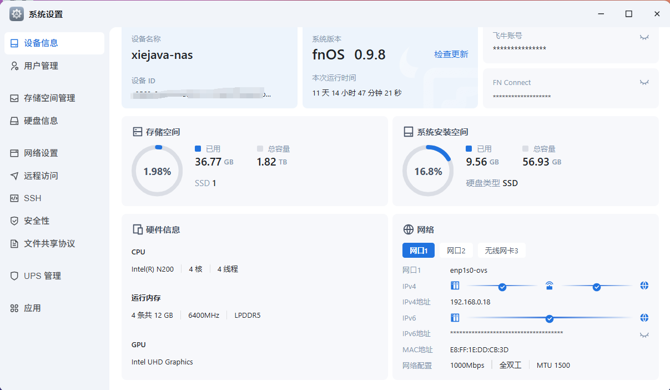Click the storage usage 1.98% ring
Viewport: 670px width, 390px height.
(157, 171)
